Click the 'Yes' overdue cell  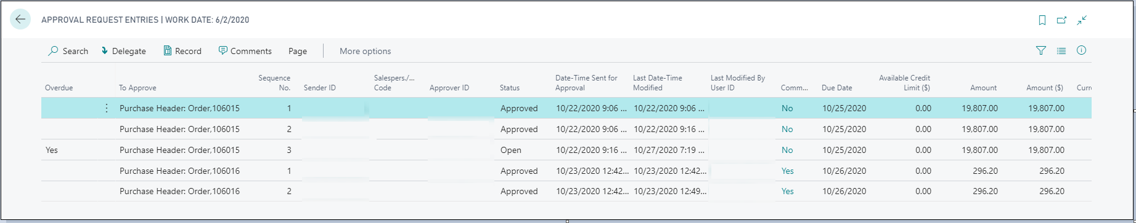click(x=52, y=150)
